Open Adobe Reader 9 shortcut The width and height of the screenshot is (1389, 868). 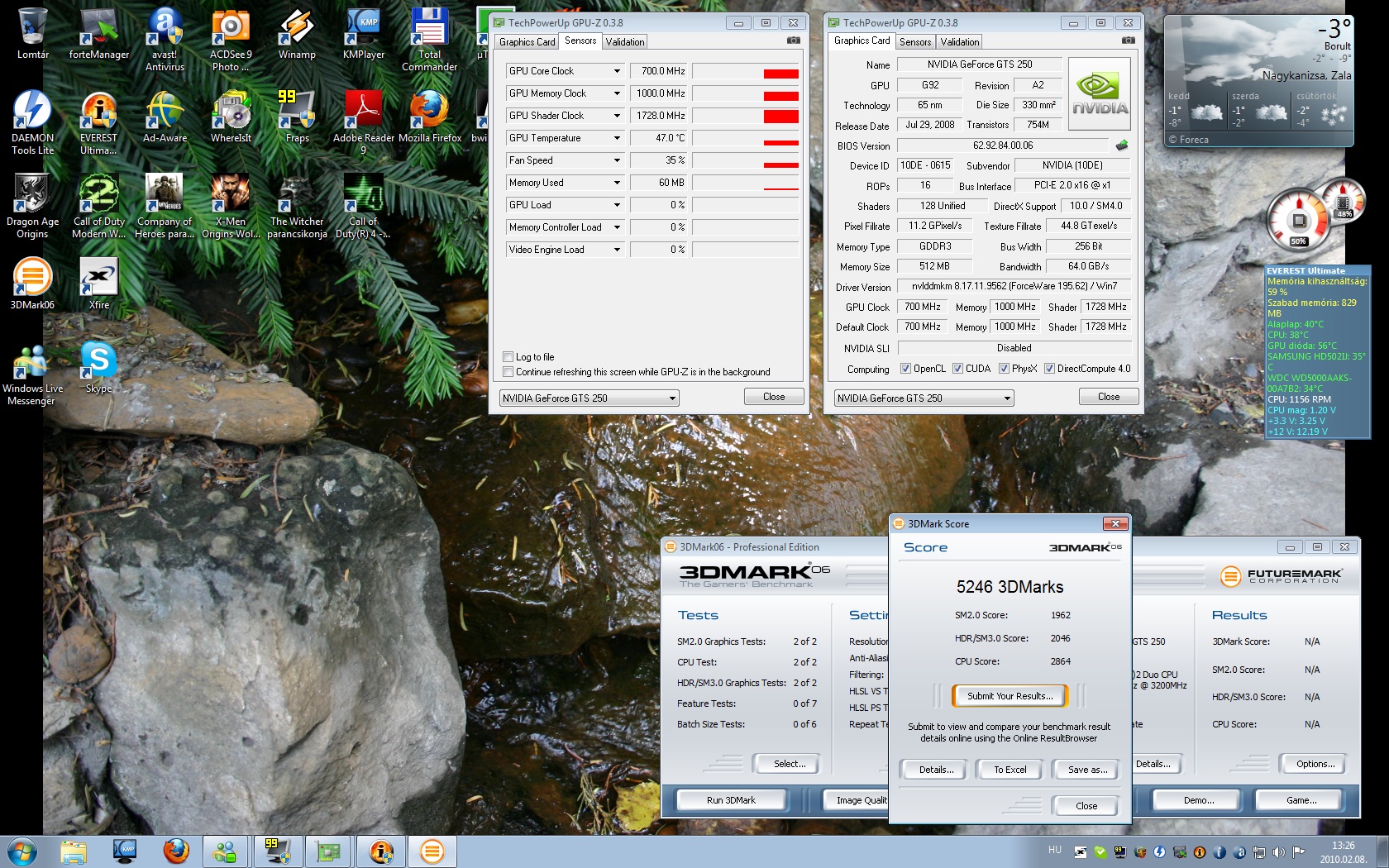click(x=364, y=122)
